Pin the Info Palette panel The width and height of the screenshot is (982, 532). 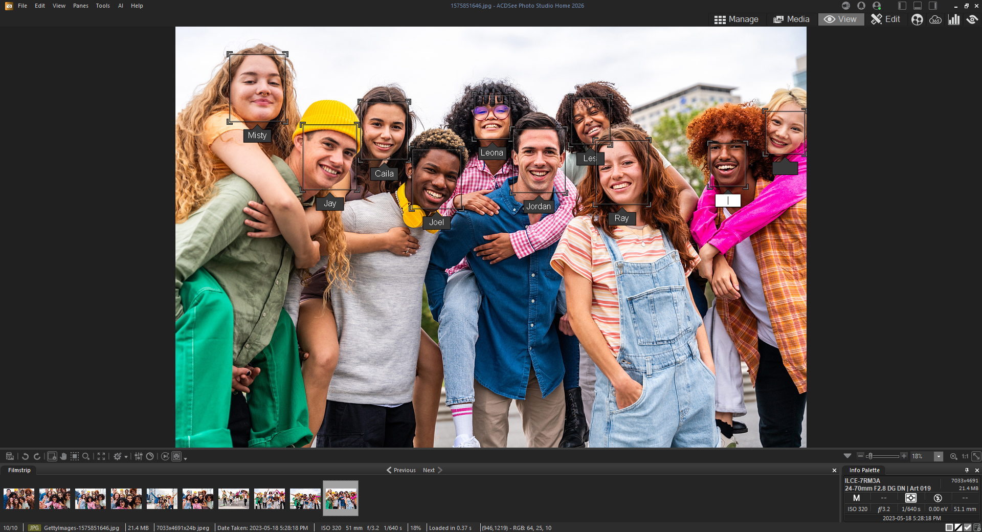tap(967, 470)
